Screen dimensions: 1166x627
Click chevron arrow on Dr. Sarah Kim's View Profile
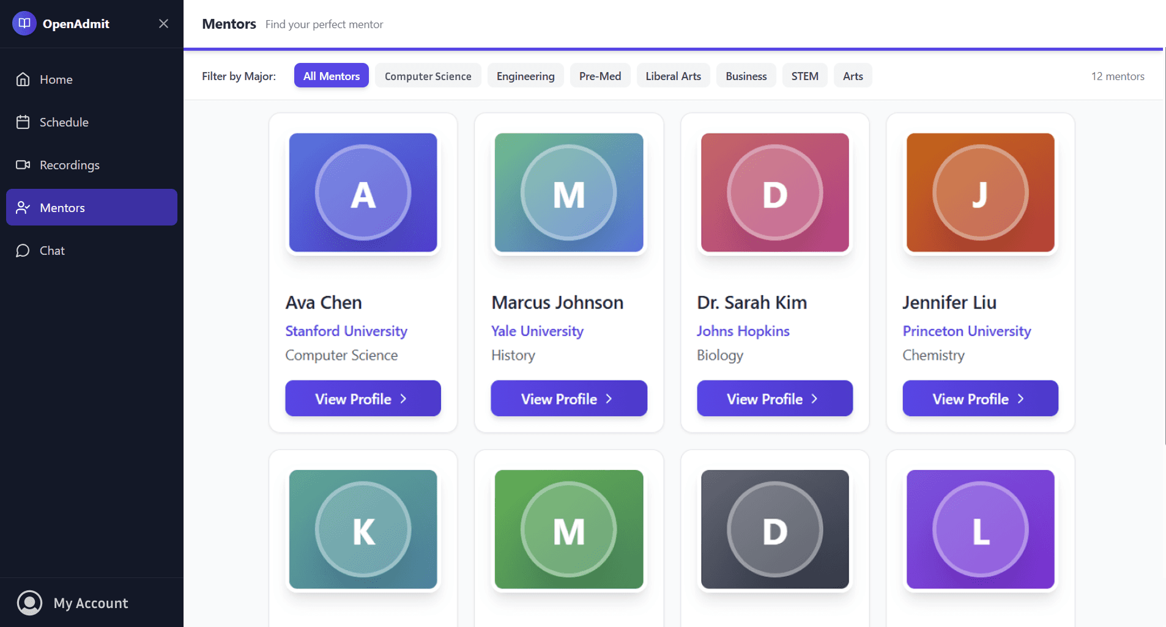tap(814, 398)
